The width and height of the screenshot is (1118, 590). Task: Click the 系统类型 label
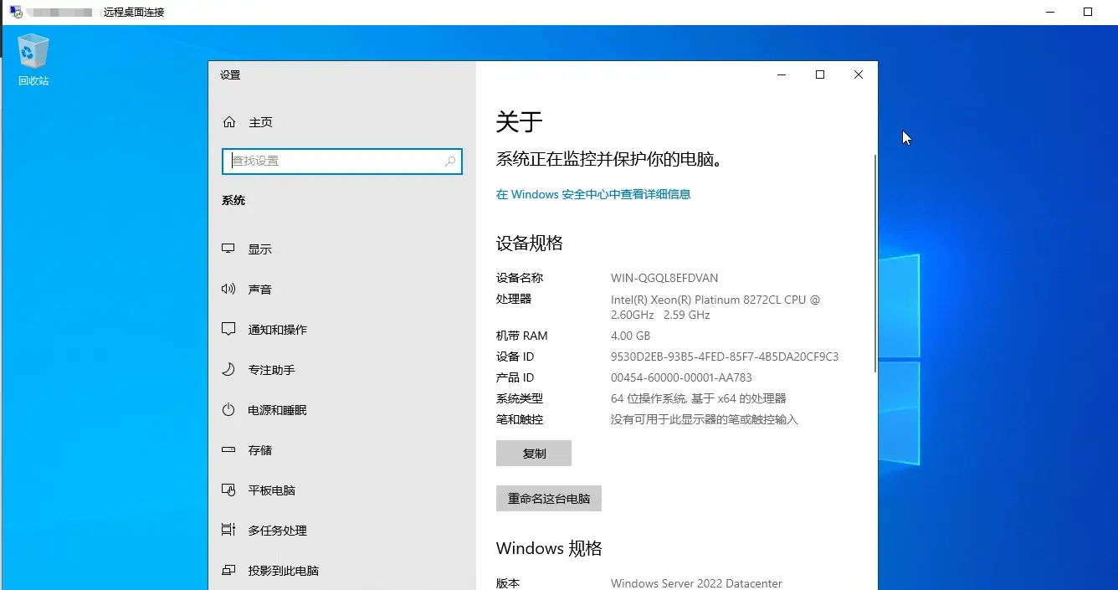[x=520, y=398]
